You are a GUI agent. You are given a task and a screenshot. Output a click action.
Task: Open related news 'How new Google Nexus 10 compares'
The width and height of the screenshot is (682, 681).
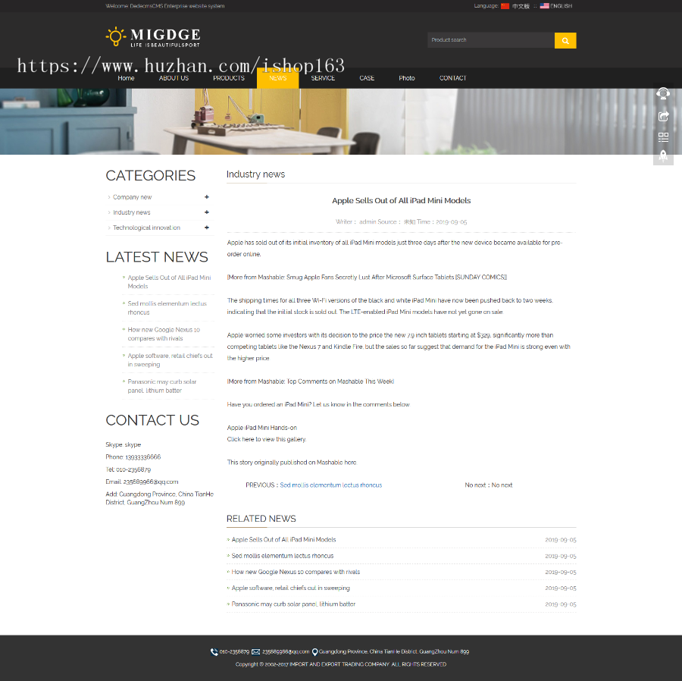[296, 572]
